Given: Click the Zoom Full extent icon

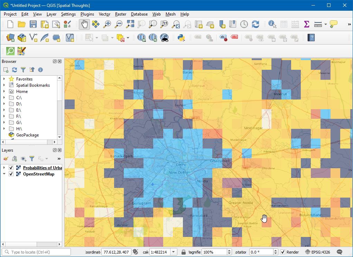Looking at the screenshot, I should 130,24.
